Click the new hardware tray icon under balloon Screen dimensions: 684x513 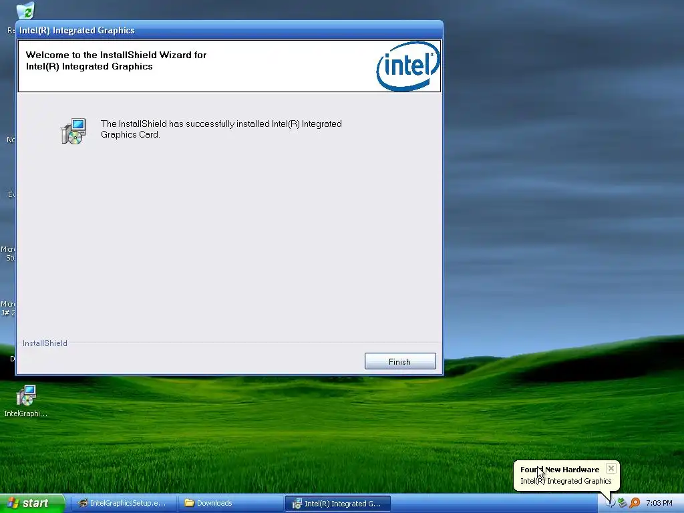click(x=610, y=503)
